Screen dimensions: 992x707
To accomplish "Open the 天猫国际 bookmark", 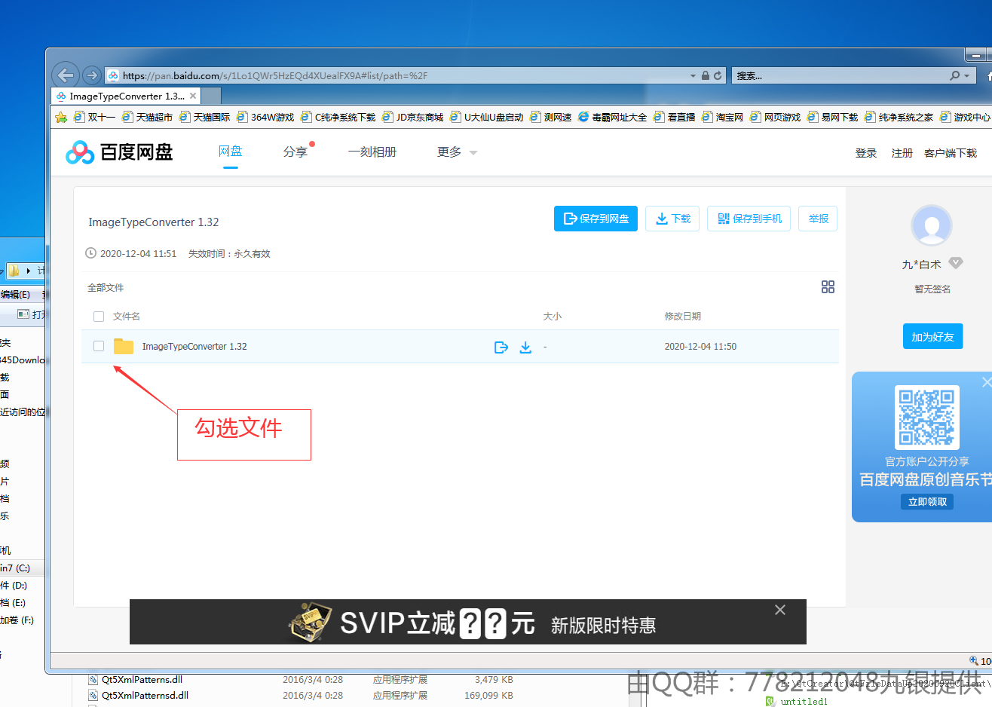I will point(204,117).
